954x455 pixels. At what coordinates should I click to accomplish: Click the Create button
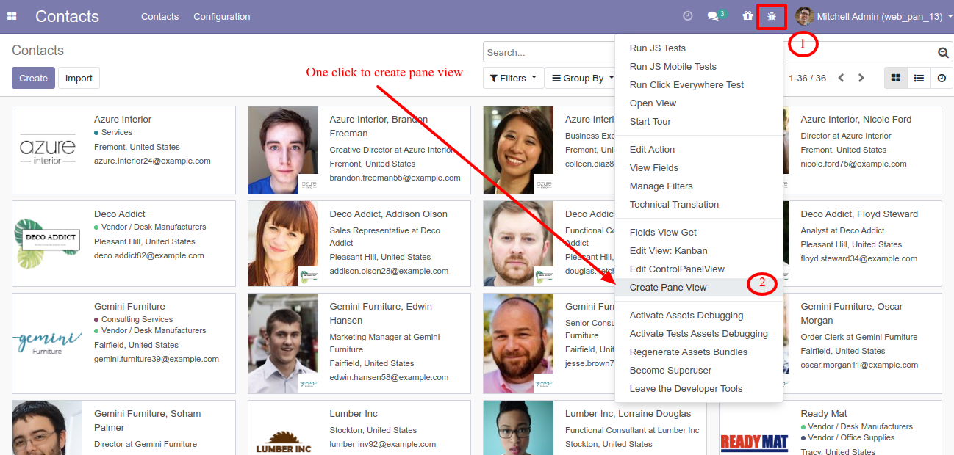click(x=33, y=78)
